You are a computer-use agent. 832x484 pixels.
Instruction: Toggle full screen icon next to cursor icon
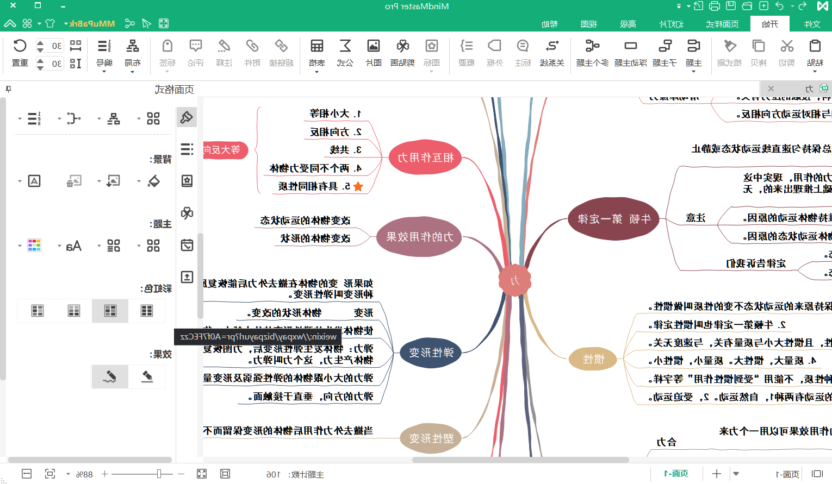[x=164, y=23]
